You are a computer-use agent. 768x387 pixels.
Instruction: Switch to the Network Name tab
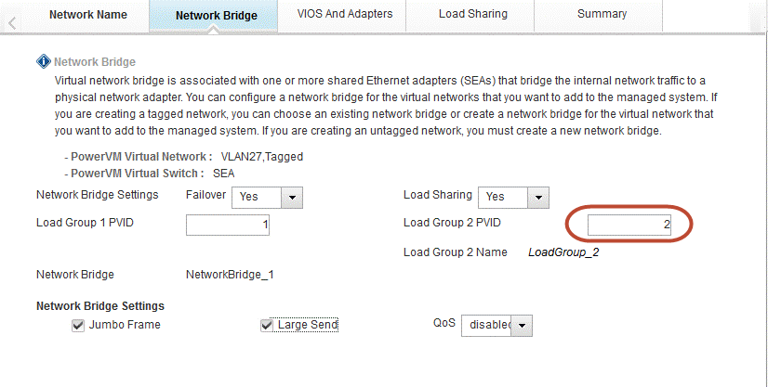coord(87,15)
